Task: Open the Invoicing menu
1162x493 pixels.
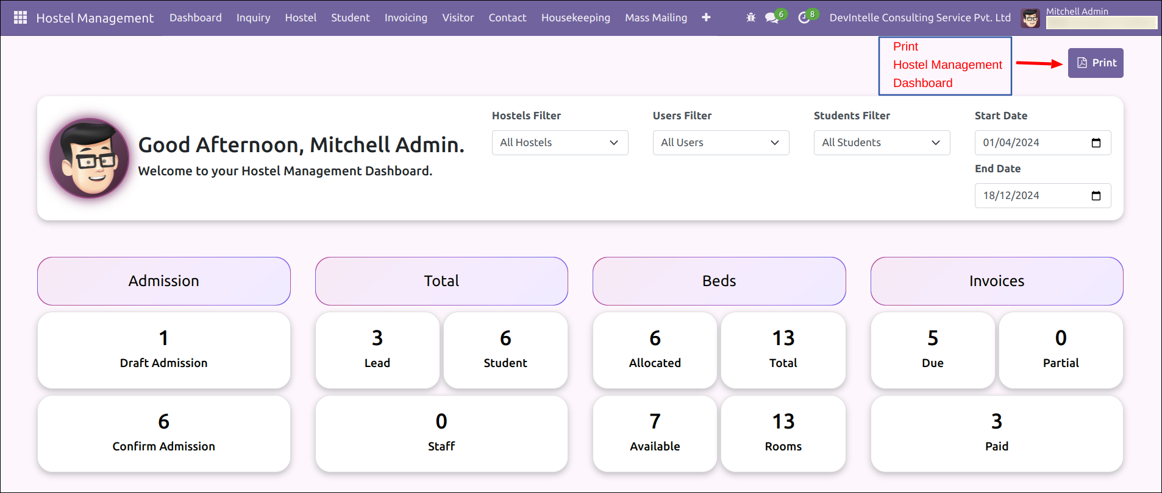Action: pos(406,18)
